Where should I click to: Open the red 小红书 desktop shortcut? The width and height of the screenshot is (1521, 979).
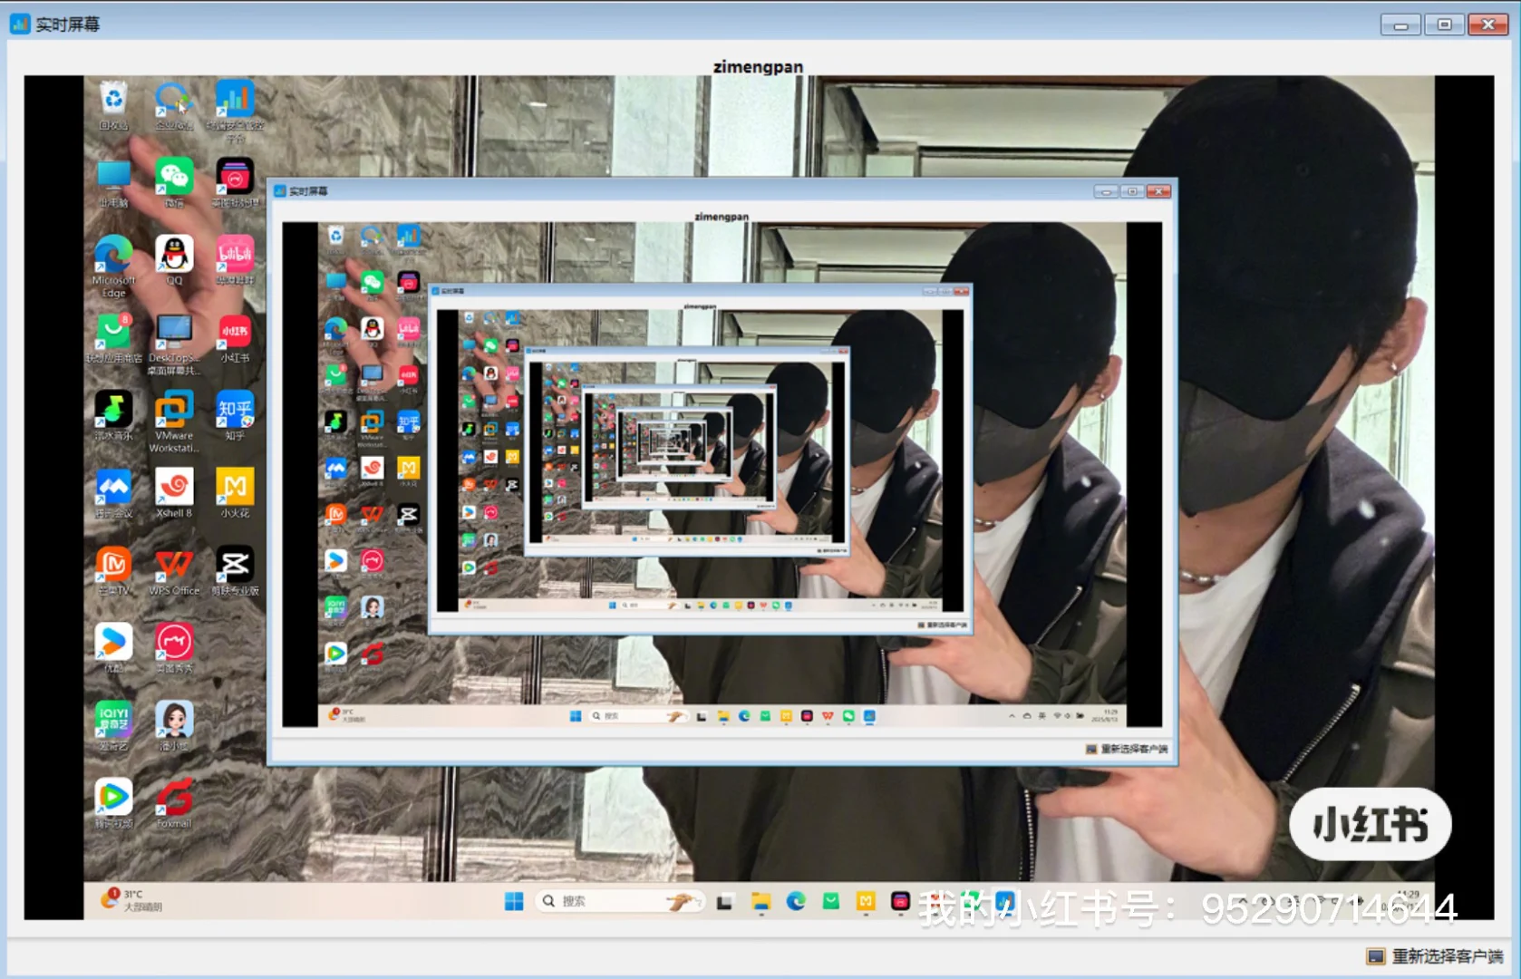[x=235, y=332]
